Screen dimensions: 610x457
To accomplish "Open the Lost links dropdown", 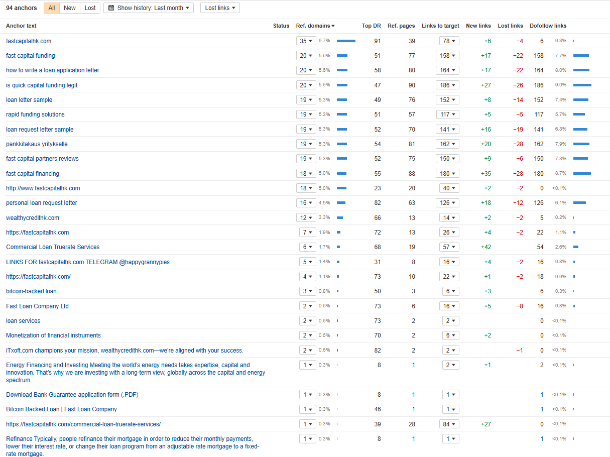I will [220, 8].
